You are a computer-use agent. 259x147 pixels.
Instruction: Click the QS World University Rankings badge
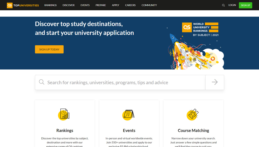coord(200,29)
